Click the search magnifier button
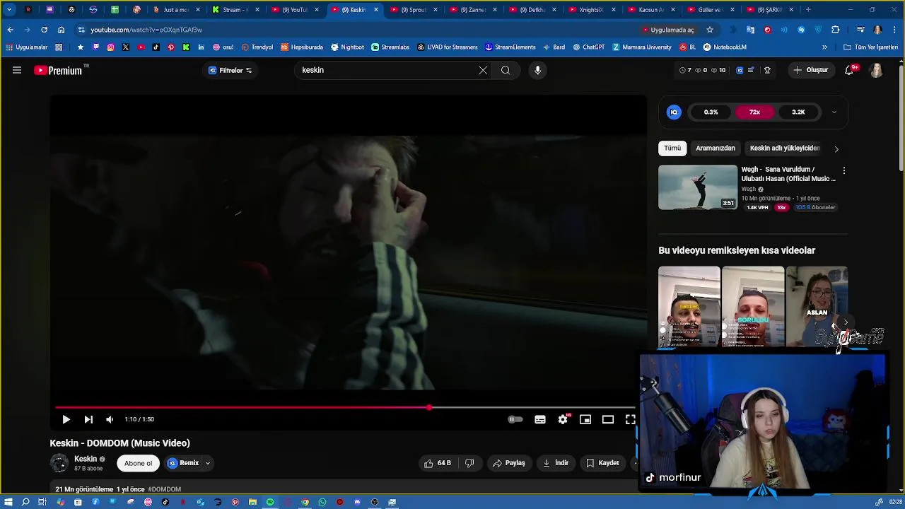The width and height of the screenshot is (905, 509). [x=506, y=70]
